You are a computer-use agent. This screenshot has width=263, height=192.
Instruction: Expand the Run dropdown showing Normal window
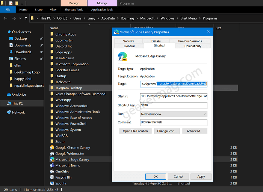tap(174, 114)
